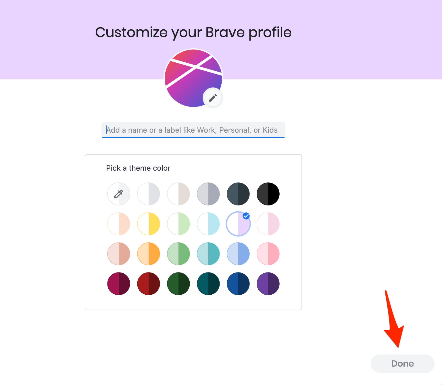Choose the light yellow theme color

coord(149,224)
